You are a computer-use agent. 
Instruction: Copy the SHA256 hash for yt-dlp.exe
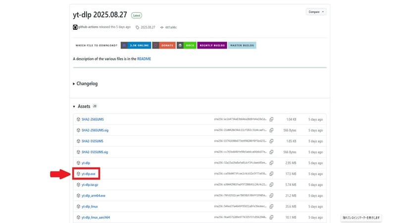click(x=271, y=173)
